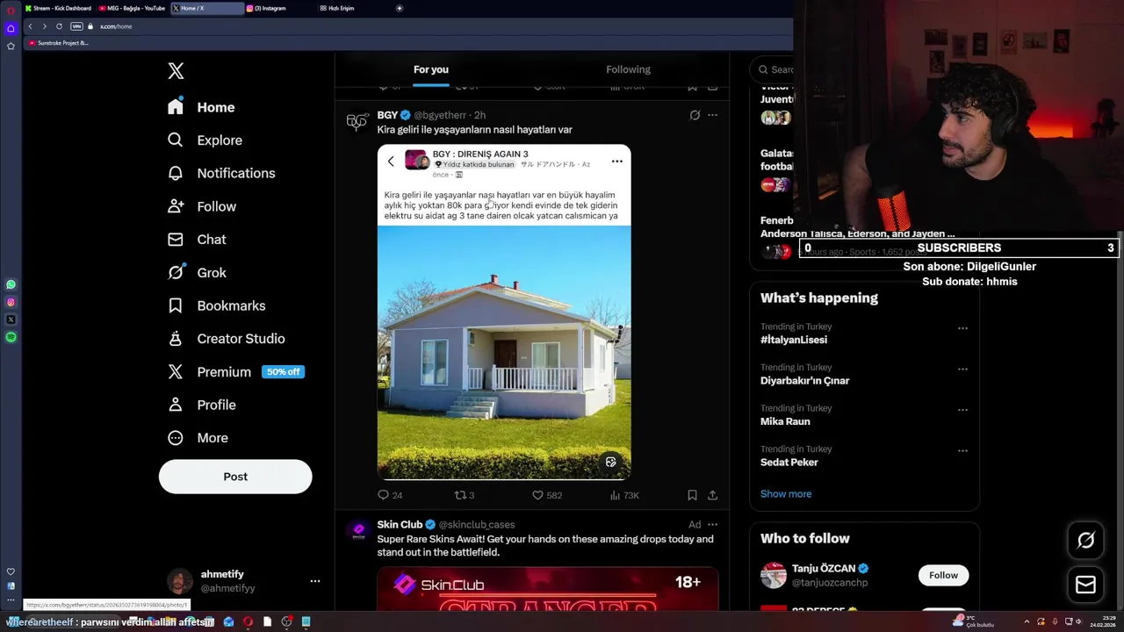Image resolution: width=1124 pixels, height=632 pixels.
Task: Open Notifications in the sidebar
Action: pyautogui.click(x=221, y=173)
